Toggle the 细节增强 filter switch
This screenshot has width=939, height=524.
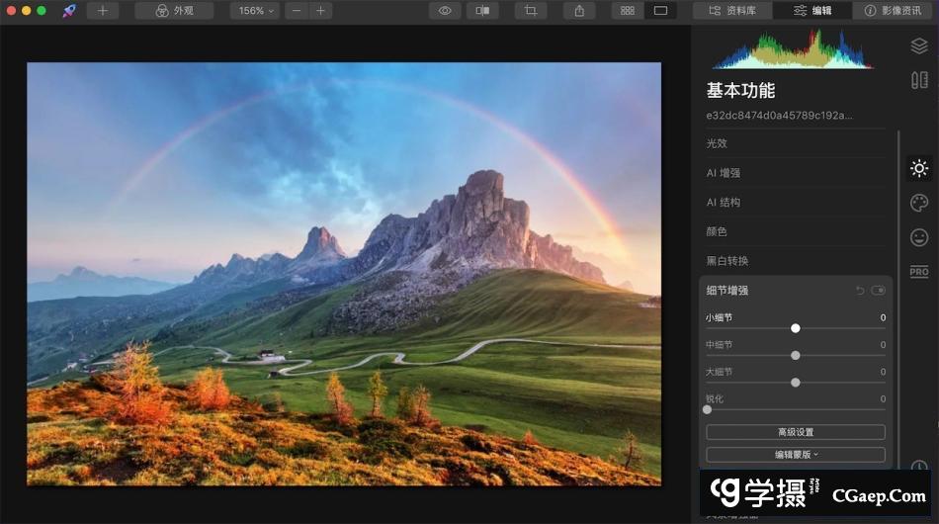click(x=878, y=291)
